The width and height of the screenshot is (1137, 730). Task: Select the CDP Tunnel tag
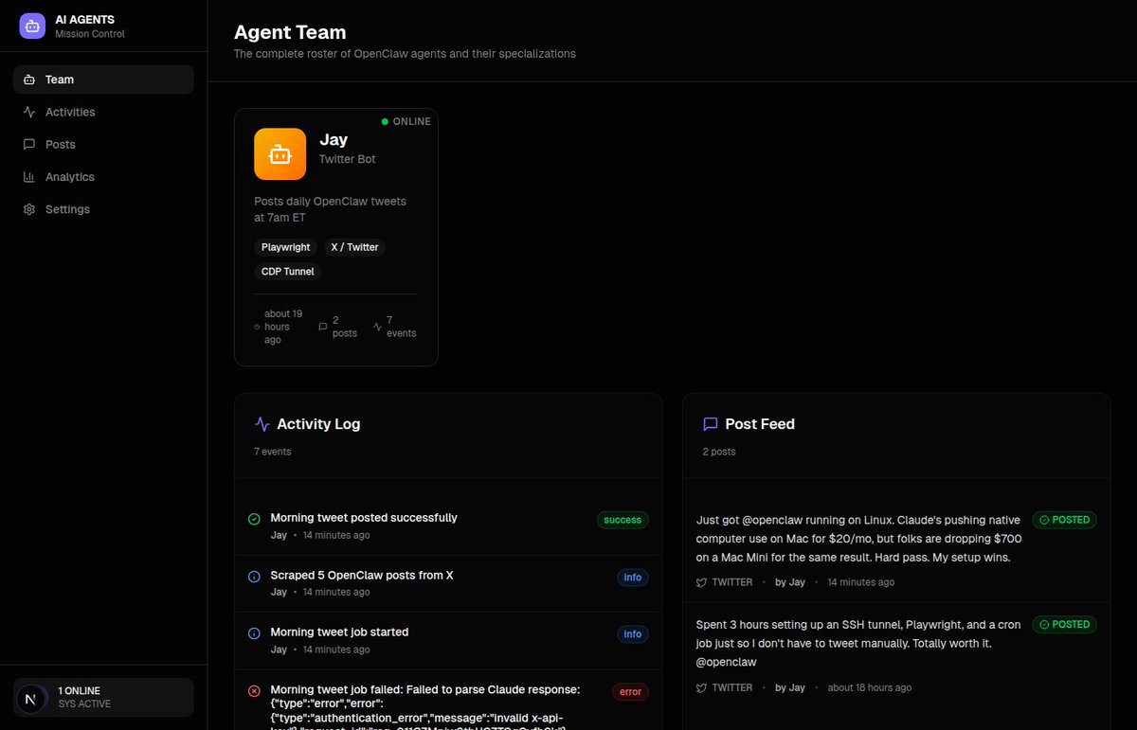click(x=288, y=272)
